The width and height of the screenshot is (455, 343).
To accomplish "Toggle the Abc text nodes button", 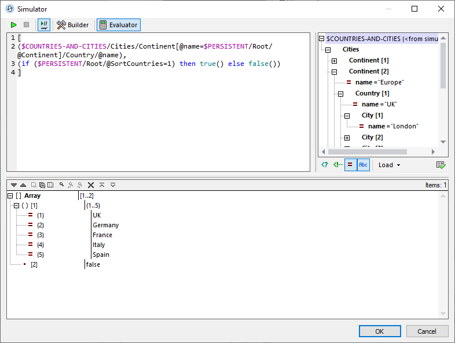I will (363, 165).
